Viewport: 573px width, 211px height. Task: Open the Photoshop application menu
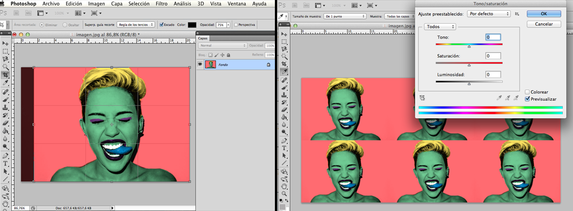[23, 4]
